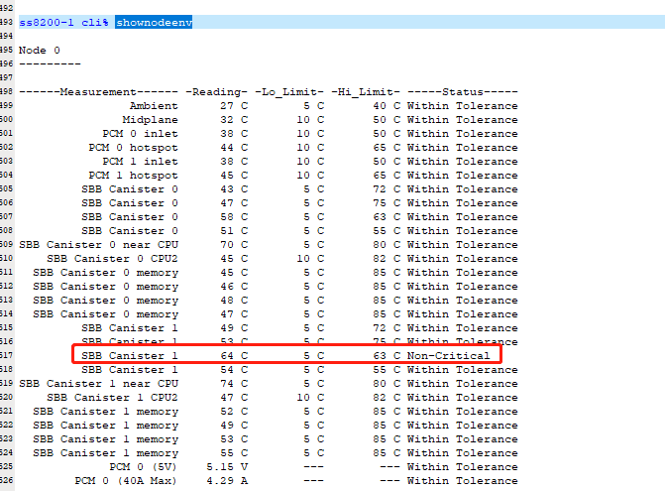Click the 44 C hotspot reading
This screenshot has width=665, height=491.
point(234,148)
